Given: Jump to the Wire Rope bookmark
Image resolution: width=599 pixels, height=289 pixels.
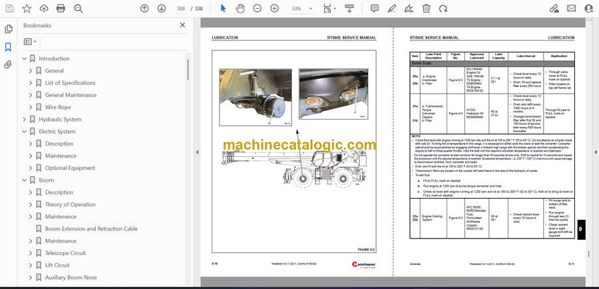Looking at the screenshot, I should (58, 107).
